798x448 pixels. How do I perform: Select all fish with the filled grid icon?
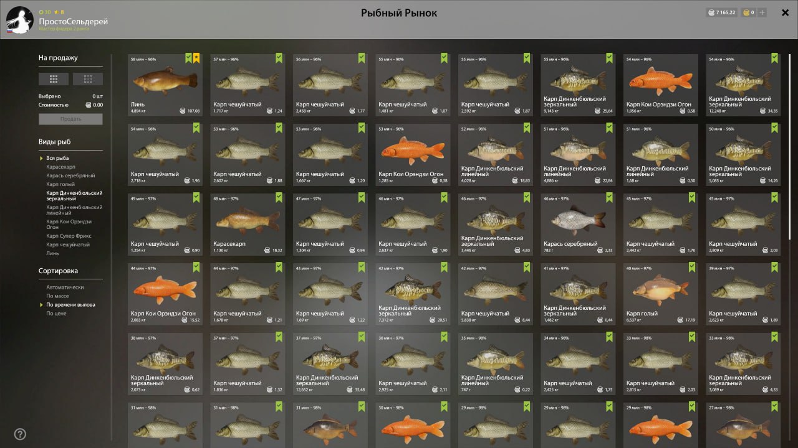pos(54,79)
